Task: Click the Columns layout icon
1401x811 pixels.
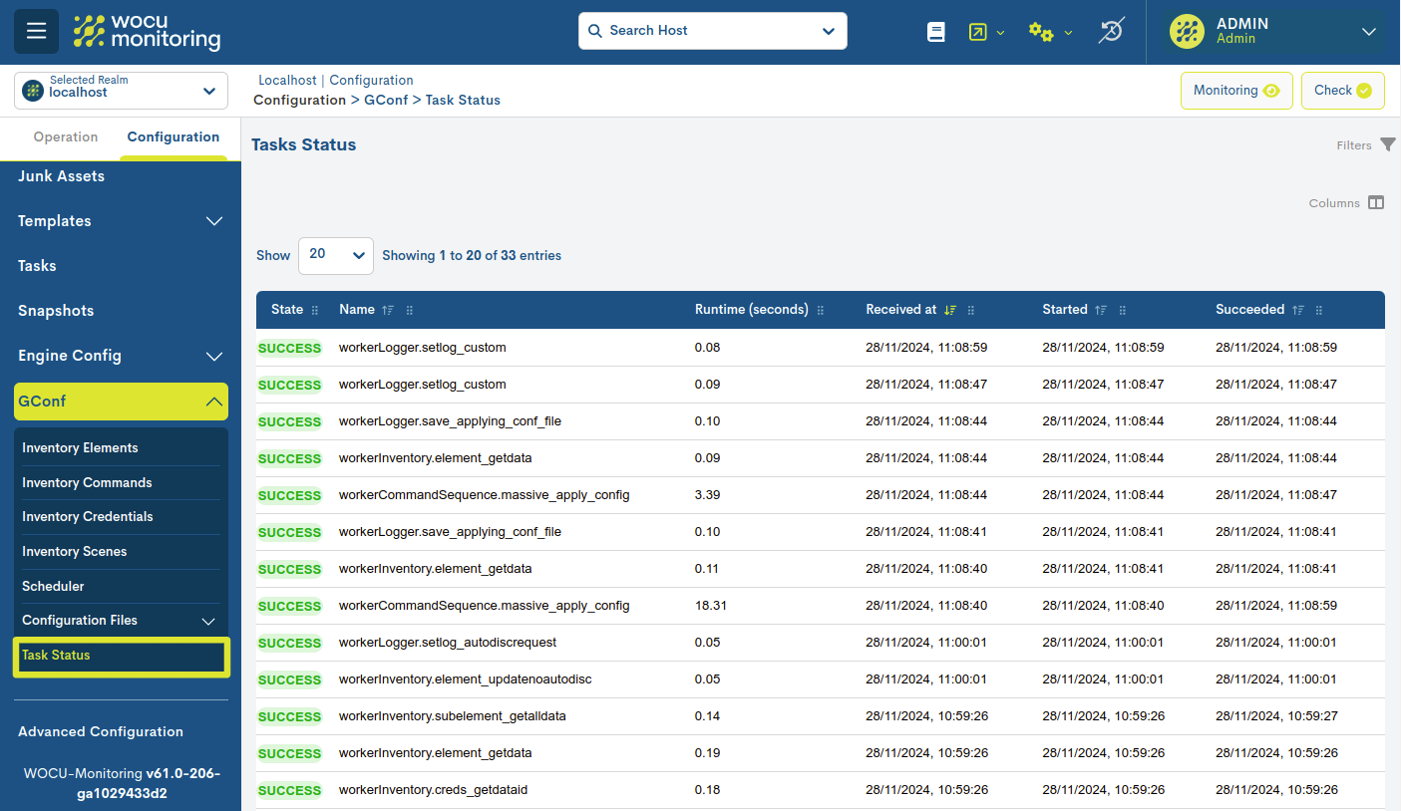Action: (1376, 202)
